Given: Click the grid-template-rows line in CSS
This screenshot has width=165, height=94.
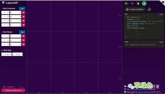Looking at the screenshot, I should 142,24.
